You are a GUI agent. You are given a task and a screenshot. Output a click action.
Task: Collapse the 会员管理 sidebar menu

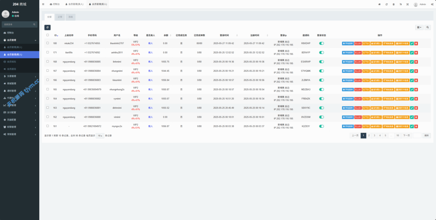pos(20,40)
